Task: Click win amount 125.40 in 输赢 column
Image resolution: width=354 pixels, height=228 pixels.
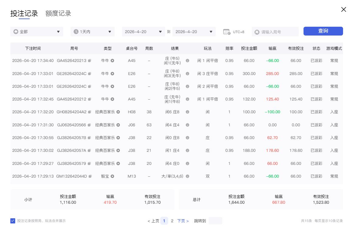Action: pyautogui.click(x=272, y=99)
